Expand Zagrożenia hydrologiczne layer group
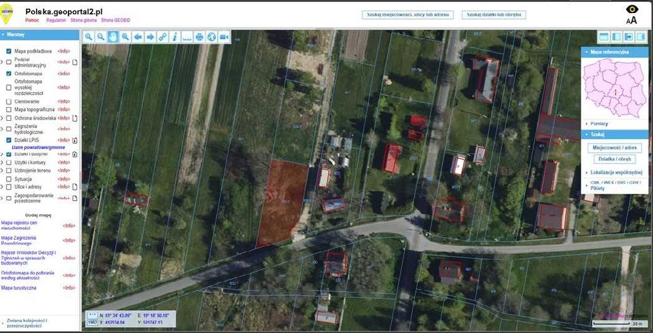Viewport: 653px width, 333px height. pyautogui.click(x=2, y=129)
